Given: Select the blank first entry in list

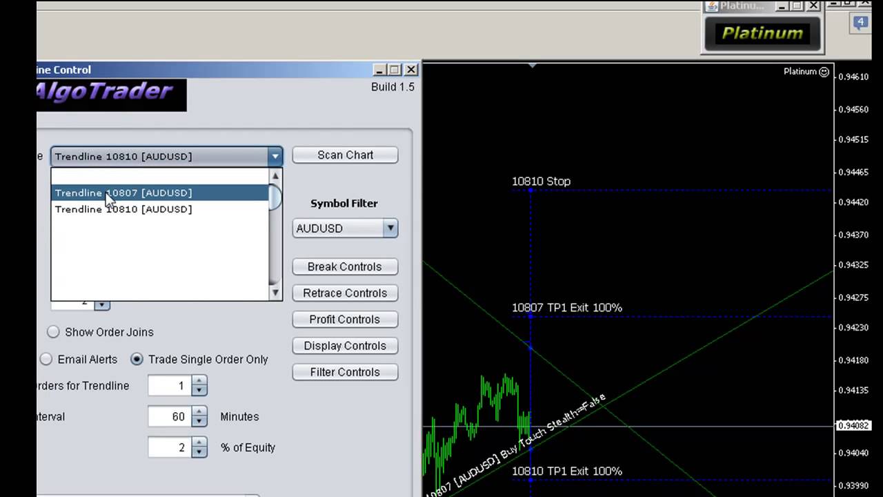Looking at the screenshot, I should coord(160,177).
